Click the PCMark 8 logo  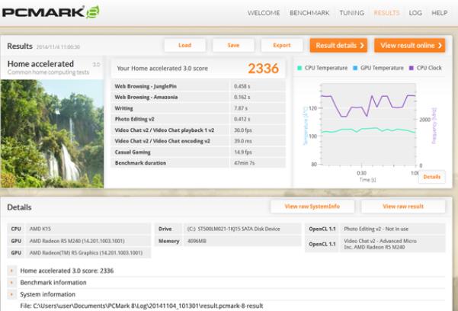[x=50, y=12]
